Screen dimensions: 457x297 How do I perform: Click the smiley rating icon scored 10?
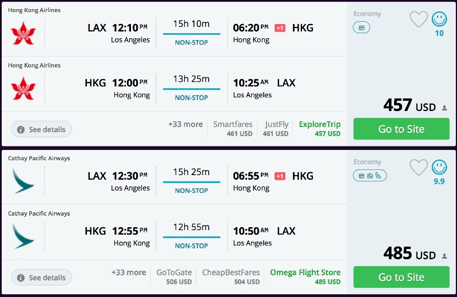tap(439, 19)
